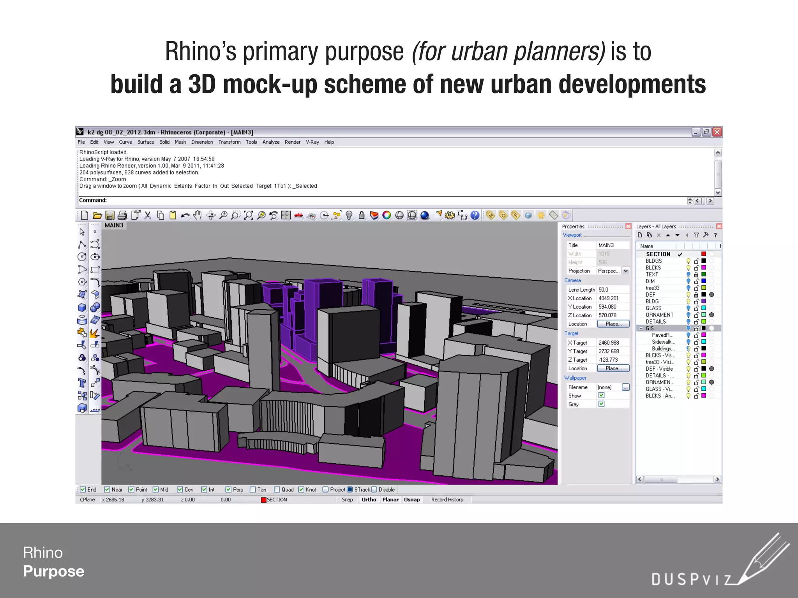Click Record History status button
This screenshot has width=798, height=598.
click(447, 500)
